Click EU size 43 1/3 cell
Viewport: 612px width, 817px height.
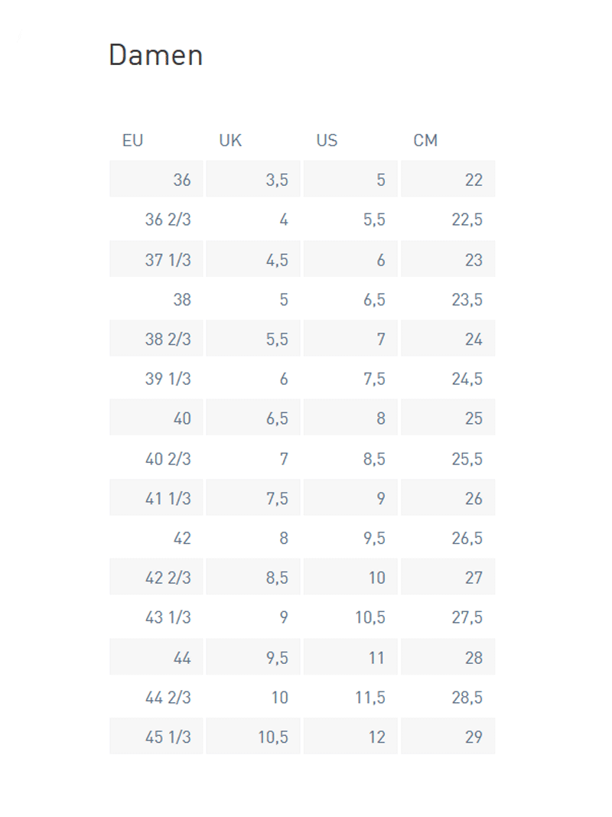pos(156,617)
